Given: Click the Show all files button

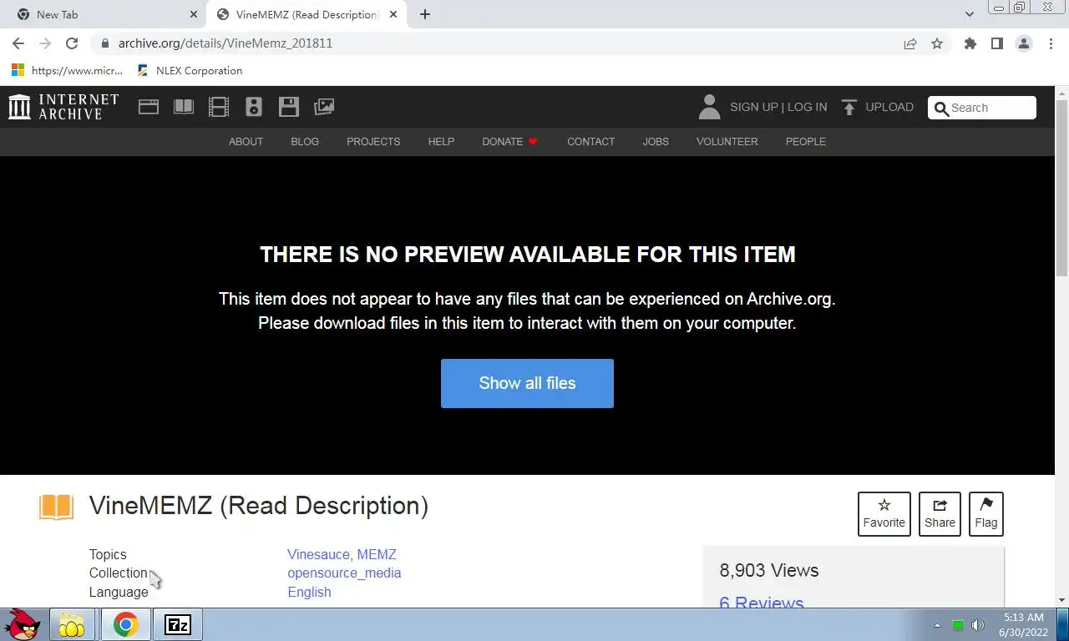Looking at the screenshot, I should click(x=527, y=383).
